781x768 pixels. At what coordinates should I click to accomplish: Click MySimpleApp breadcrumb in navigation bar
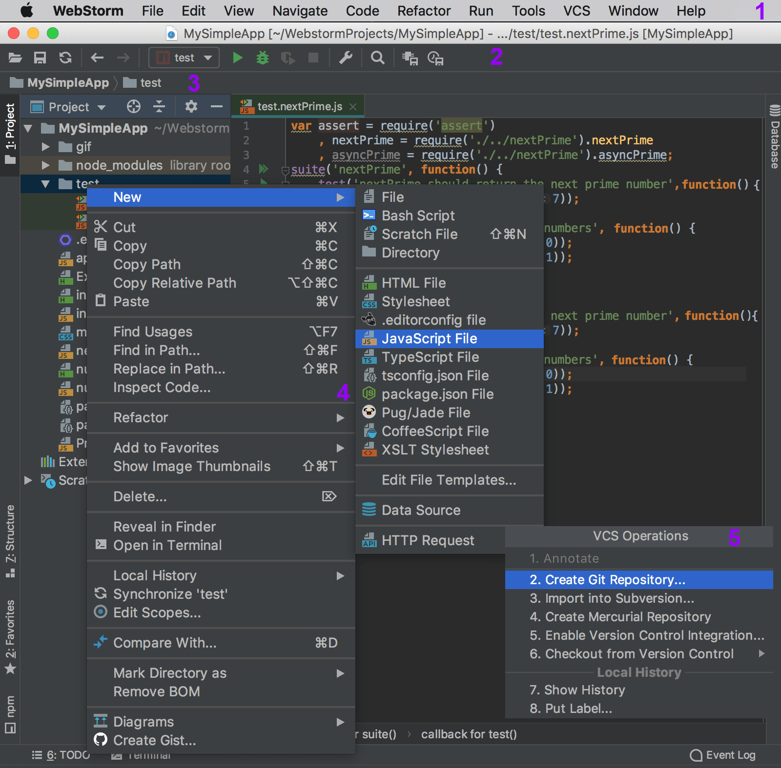(60, 83)
